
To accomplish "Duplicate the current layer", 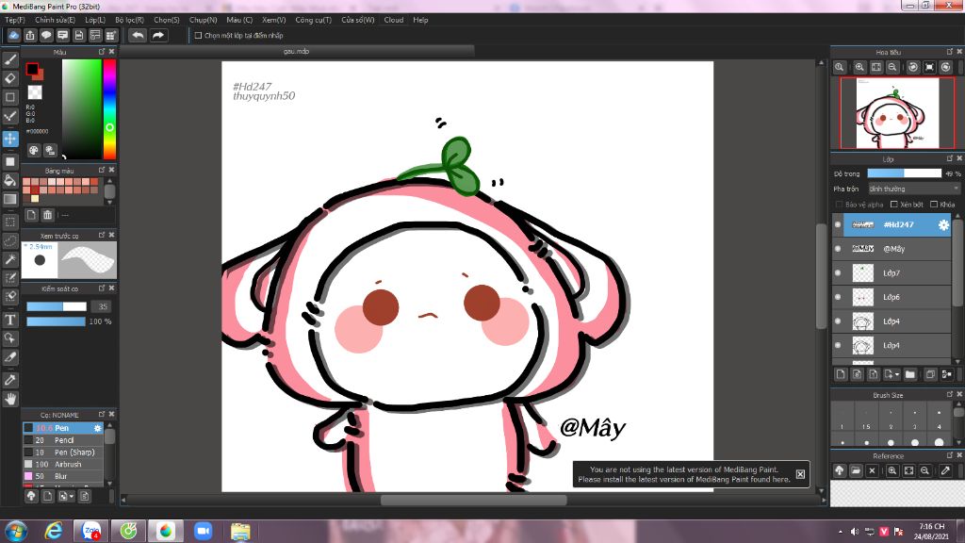I will point(930,373).
